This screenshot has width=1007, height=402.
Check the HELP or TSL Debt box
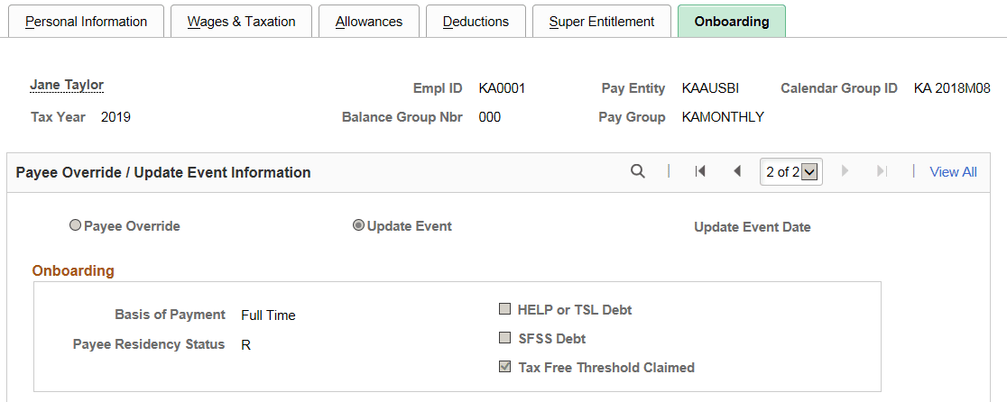pyautogui.click(x=504, y=309)
